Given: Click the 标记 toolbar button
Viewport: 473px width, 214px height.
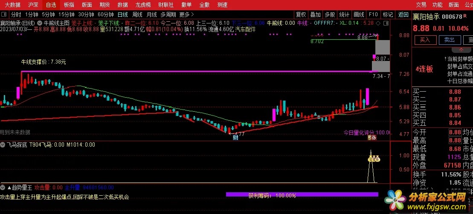Looking at the screenshot, I should [388, 14].
